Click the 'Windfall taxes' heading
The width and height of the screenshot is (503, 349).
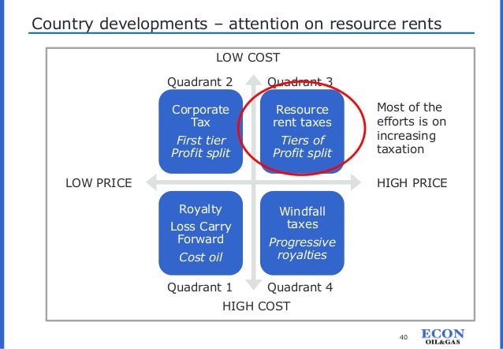click(x=302, y=218)
